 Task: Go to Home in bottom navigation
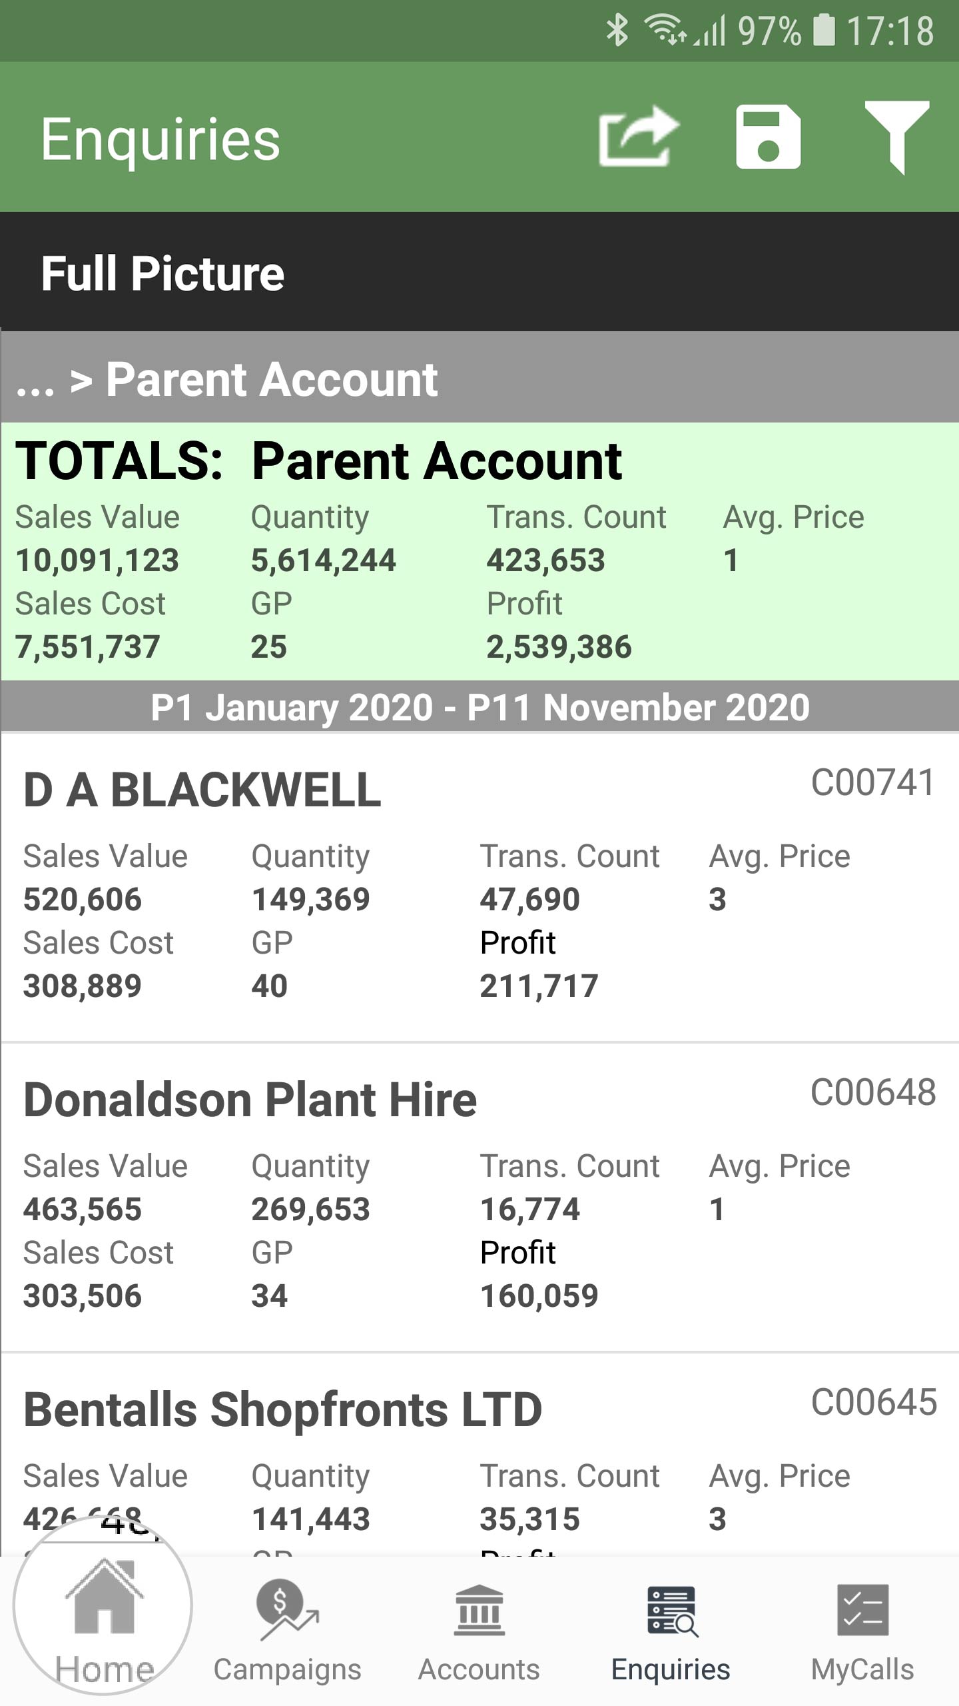[103, 1623]
